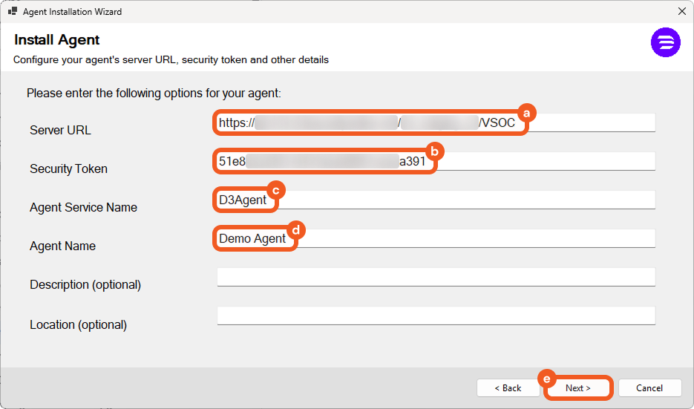Click the Security Token label

[x=68, y=168]
